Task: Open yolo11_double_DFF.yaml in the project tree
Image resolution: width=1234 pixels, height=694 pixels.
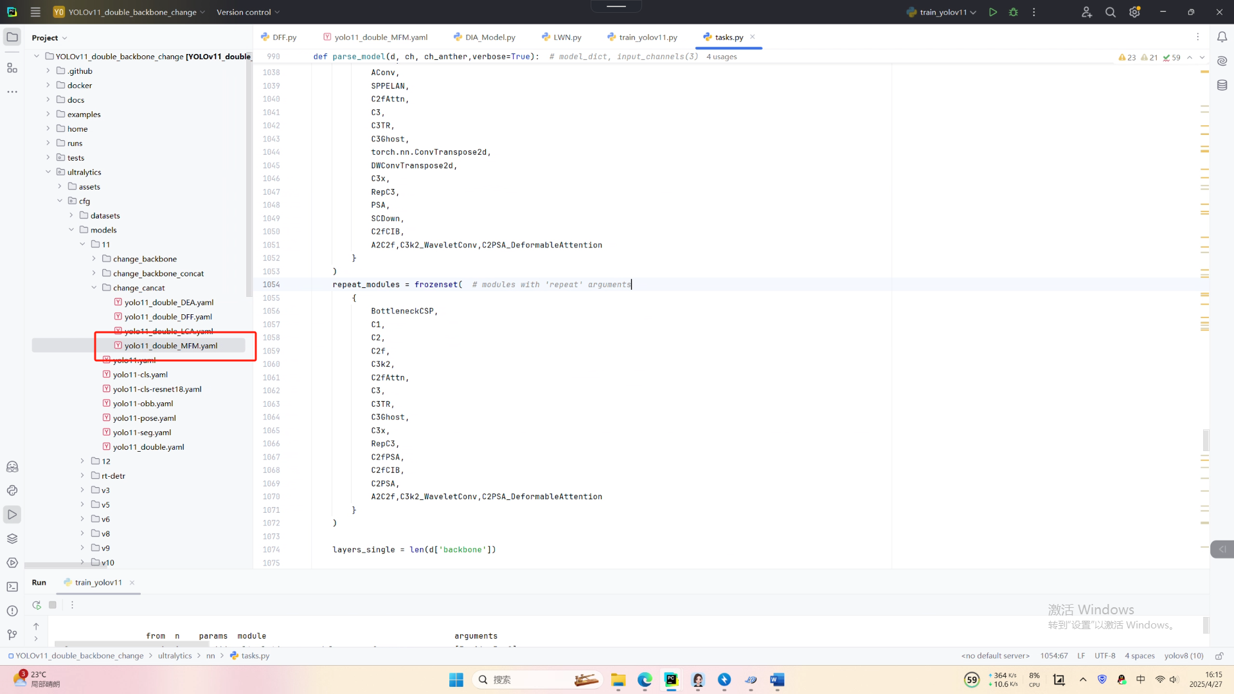Action: (168, 317)
